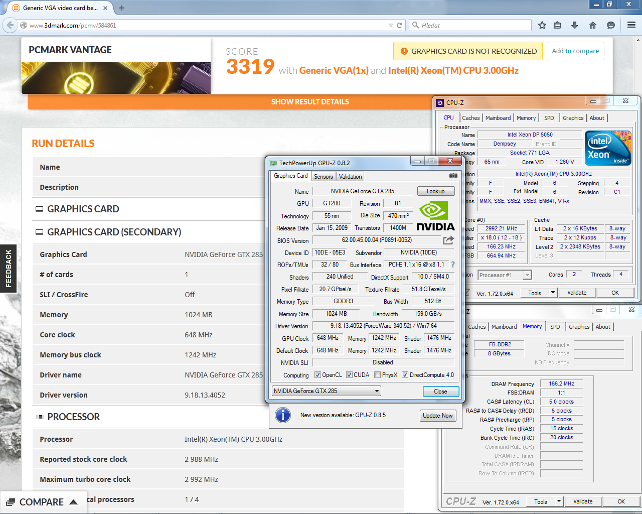642x514 pixels.
Task: Open the address bar history dropdown arrow
Action: pos(391,25)
